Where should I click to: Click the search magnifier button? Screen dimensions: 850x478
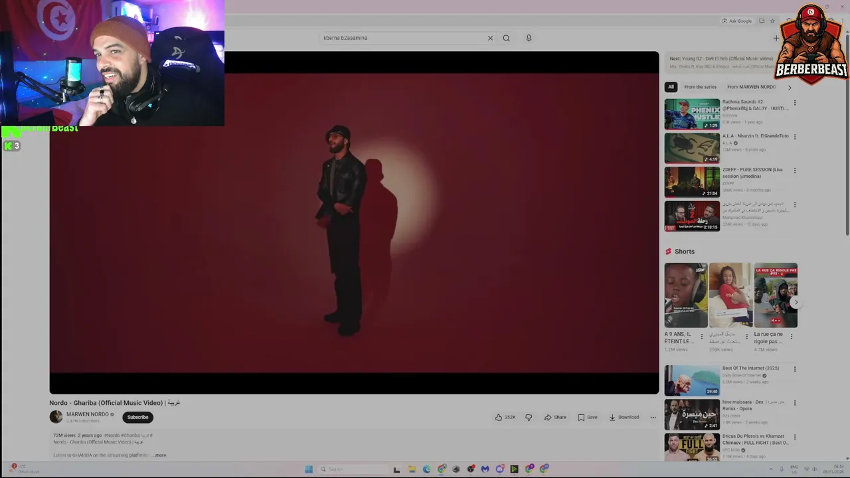[x=506, y=38]
